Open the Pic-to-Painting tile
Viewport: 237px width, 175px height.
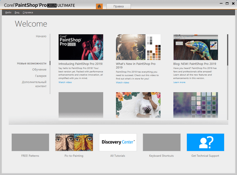74,143
